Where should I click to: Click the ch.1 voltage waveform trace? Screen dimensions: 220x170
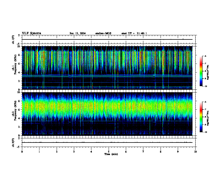(107, 39)
